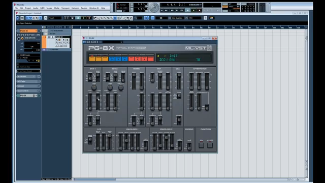Click the VCA Level slider
Viewport: 325px width, 183px height.
pos(179,81)
